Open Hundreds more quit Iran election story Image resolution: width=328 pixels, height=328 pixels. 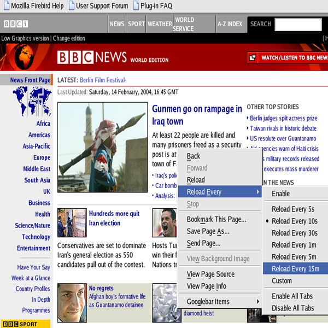(114, 218)
